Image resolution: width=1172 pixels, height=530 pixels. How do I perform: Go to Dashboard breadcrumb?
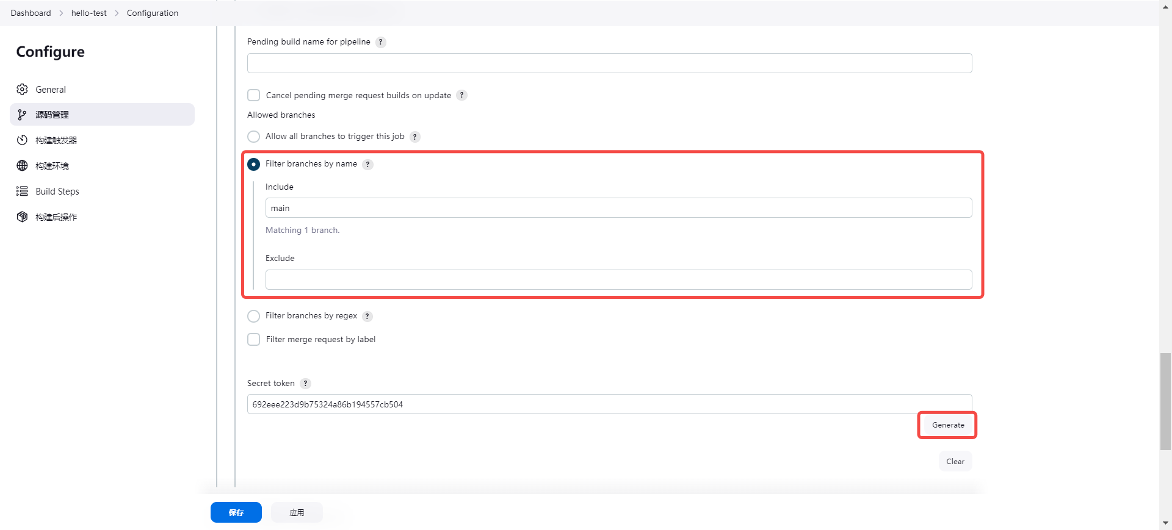click(x=31, y=13)
